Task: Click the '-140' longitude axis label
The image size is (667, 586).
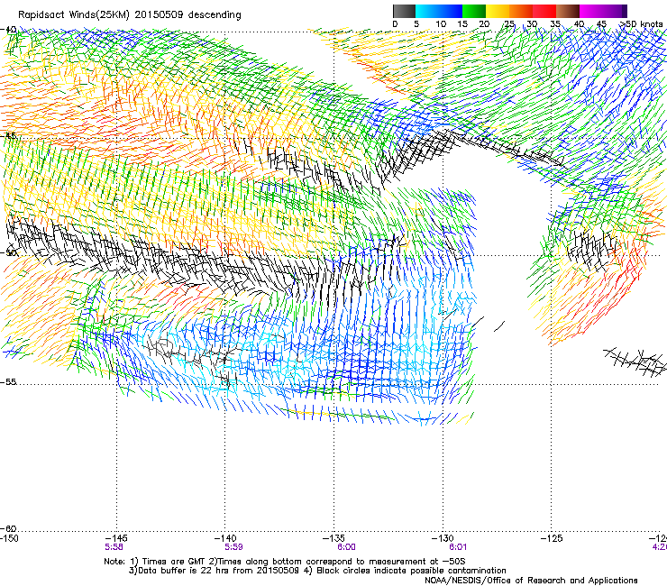Action: (225, 538)
